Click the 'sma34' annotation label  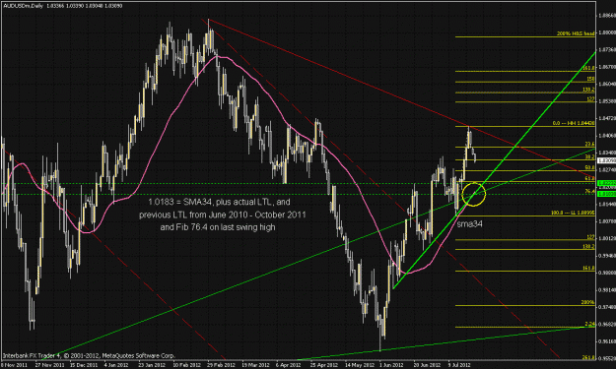[x=469, y=224]
